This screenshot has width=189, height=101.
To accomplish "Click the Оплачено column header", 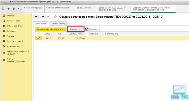I will 95,34.
